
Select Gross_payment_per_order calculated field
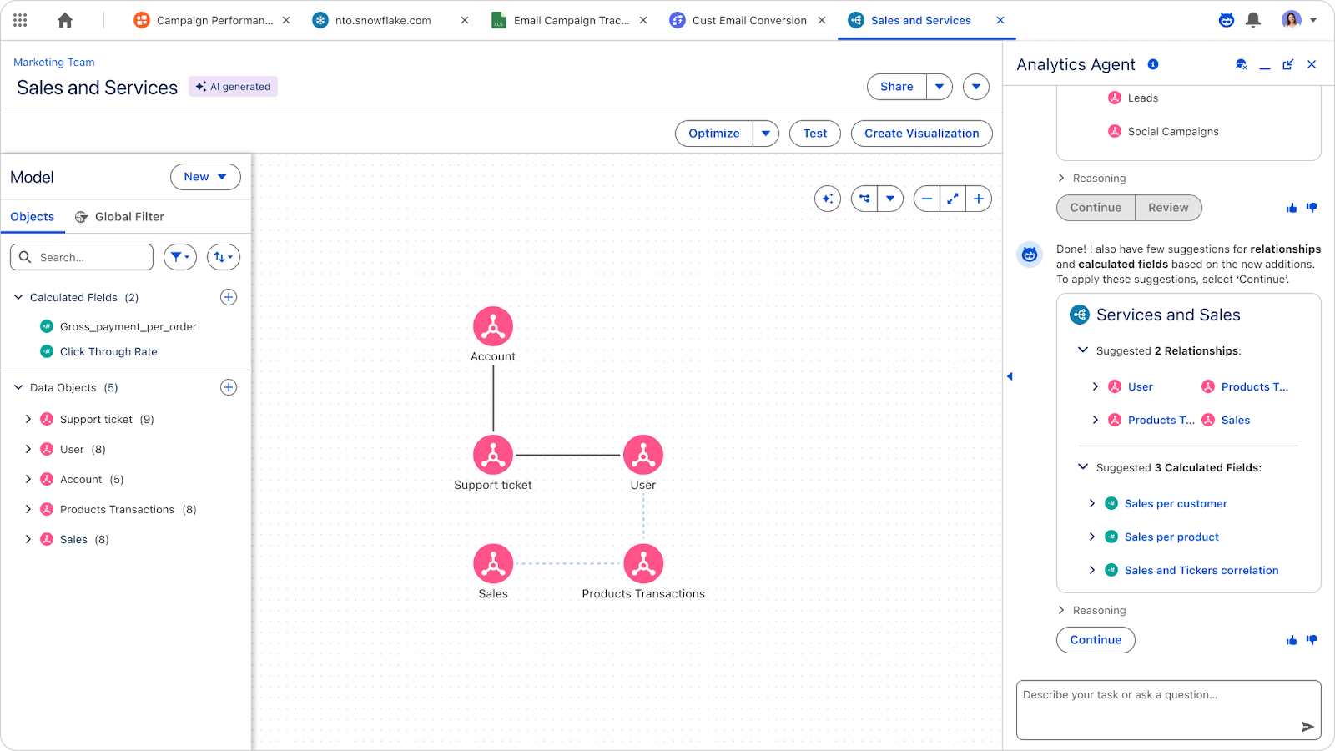pyautogui.click(x=128, y=327)
